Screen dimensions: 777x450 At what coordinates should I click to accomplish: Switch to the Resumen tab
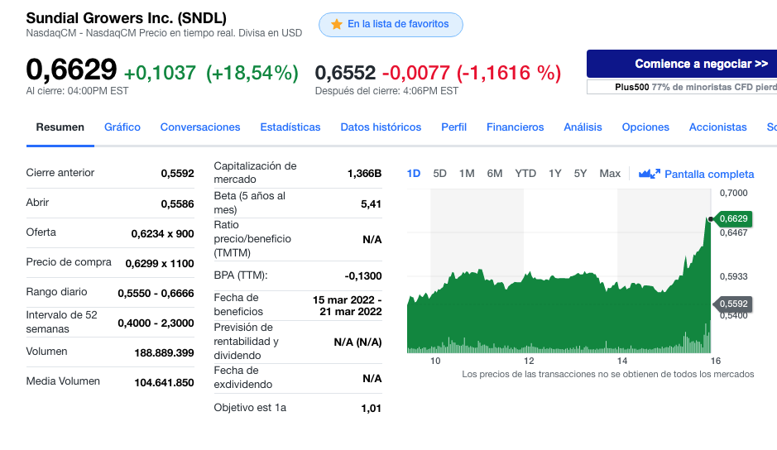tap(60, 127)
